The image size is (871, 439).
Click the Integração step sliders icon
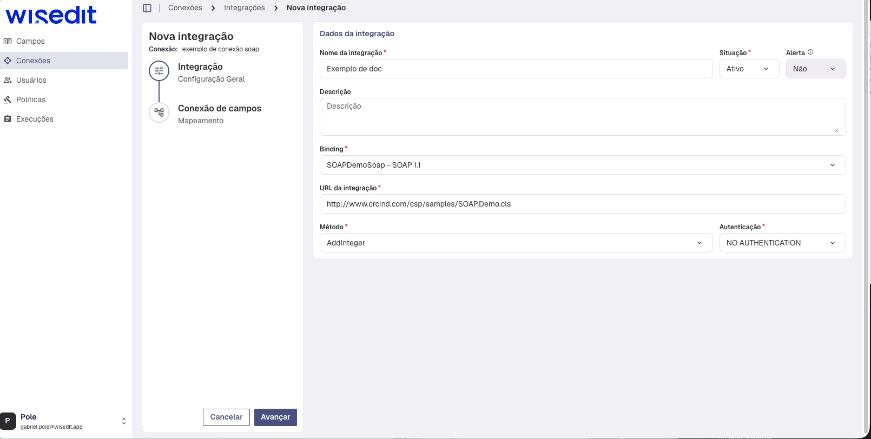click(159, 71)
